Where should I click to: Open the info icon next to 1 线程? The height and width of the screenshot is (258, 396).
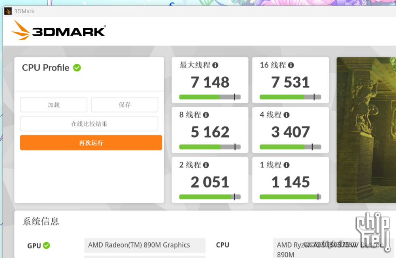[x=286, y=165]
